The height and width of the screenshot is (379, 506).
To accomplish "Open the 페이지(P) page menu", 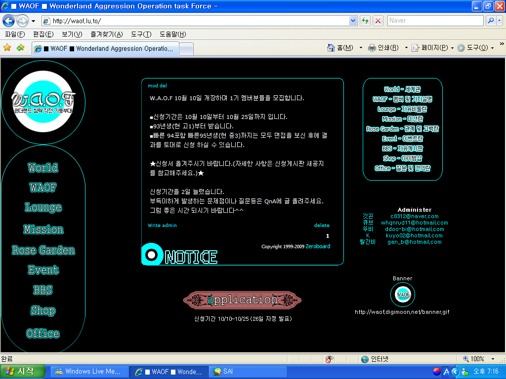I will pos(433,48).
